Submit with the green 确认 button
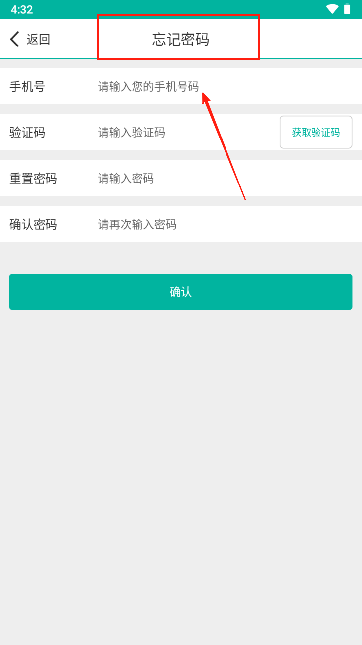The width and height of the screenshot is (362, 645). pos(181,292)
